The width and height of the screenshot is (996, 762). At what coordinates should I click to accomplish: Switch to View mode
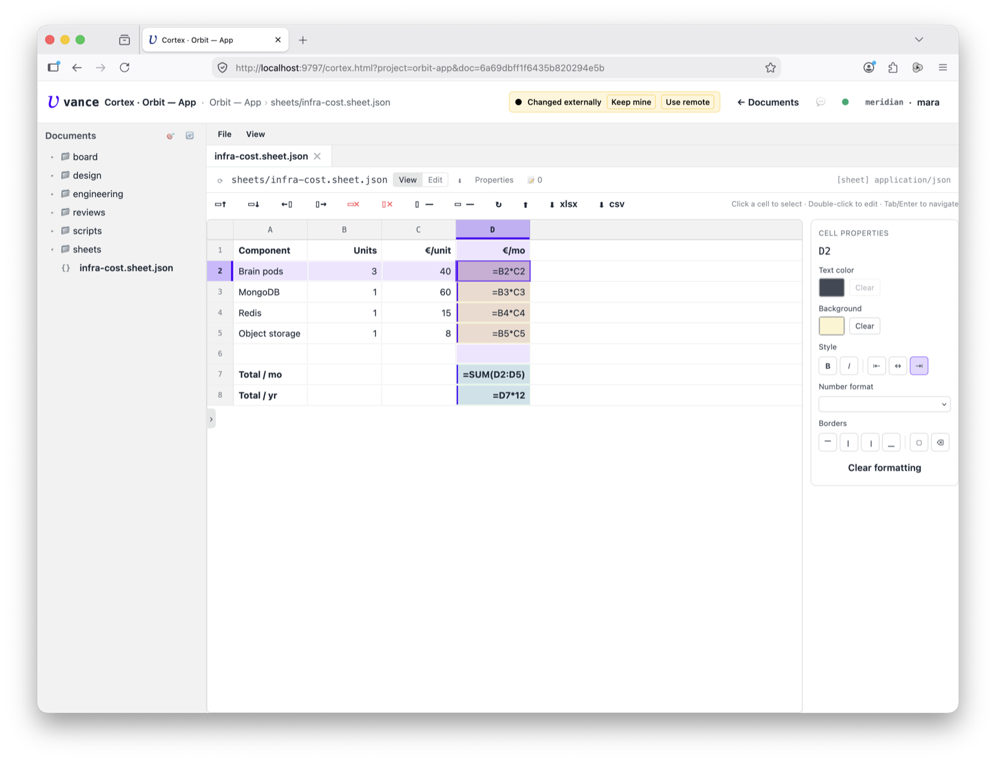coord(408,180)
